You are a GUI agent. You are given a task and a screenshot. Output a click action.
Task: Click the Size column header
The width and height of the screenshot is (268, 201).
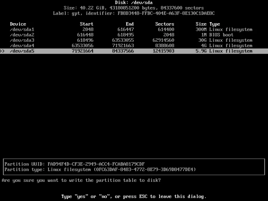coord(201,24)
